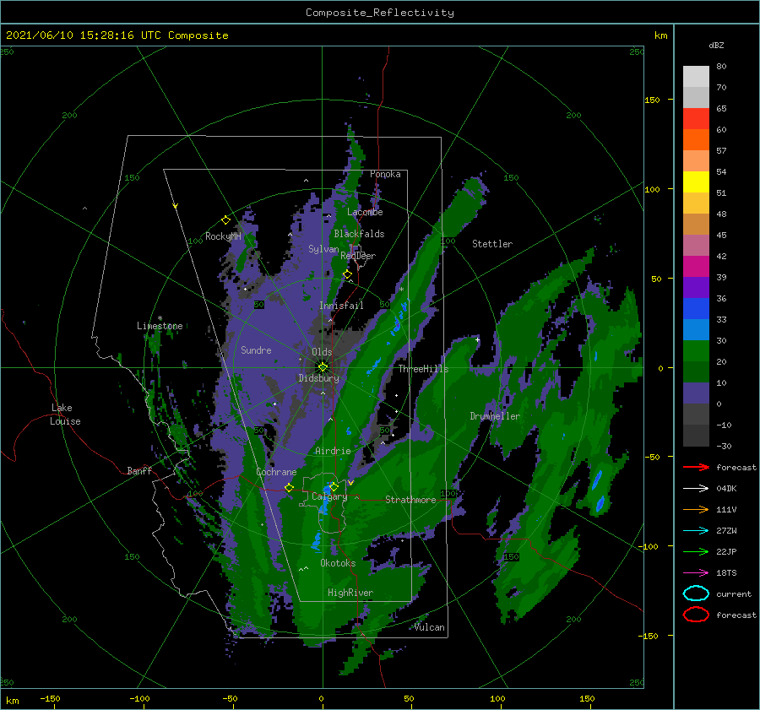The width and height of the screenshot is (760, 710).
Task: Select the magenta swatch in dBZ legend
Action: click(696, 266)
